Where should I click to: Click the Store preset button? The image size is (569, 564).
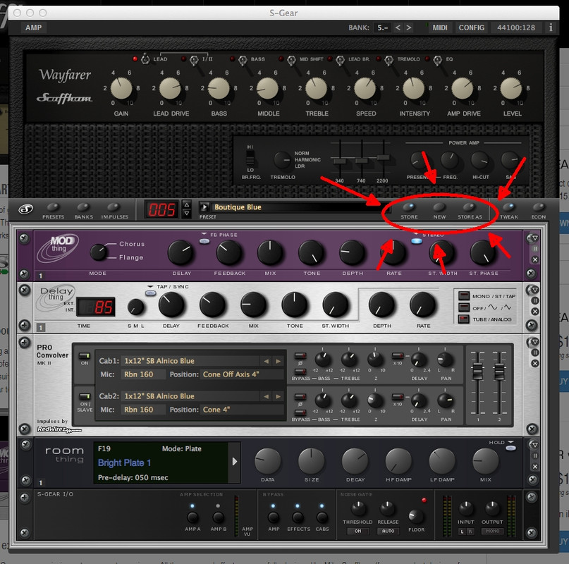409,207
